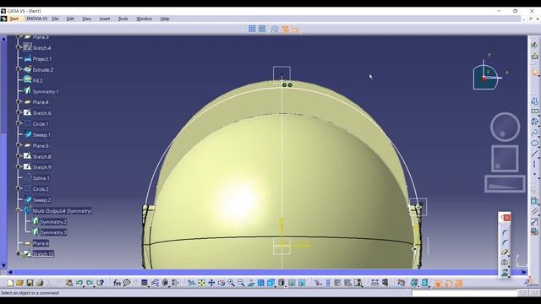Click the Exit workbench icon

534,57
